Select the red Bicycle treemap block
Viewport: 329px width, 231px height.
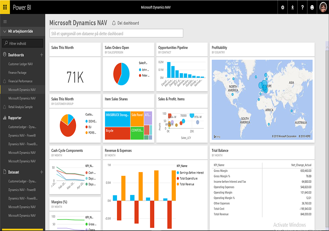click(x=117, y=133)
